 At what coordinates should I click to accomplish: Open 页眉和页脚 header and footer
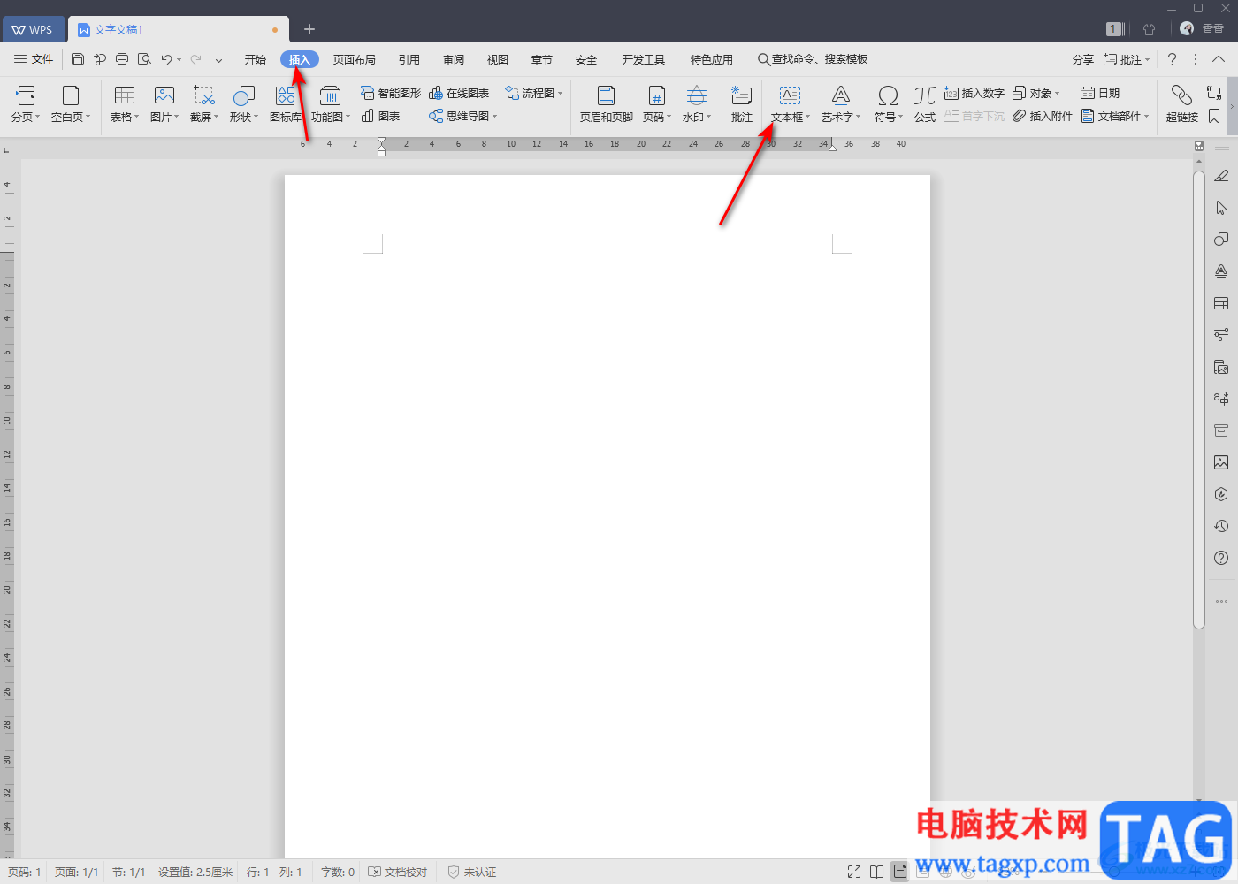pos(607,104)
